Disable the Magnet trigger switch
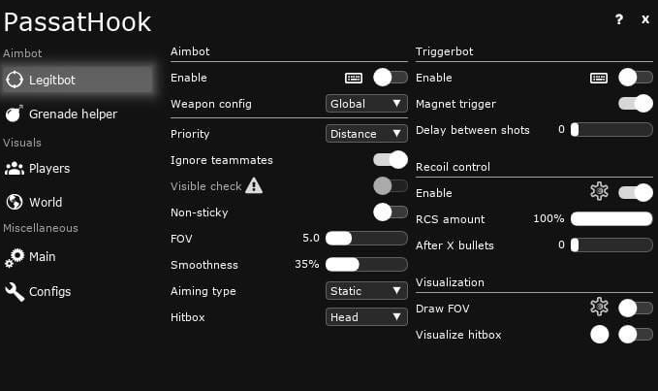The width and height of the screenshot is (658, 391). (x=636, y=104)
